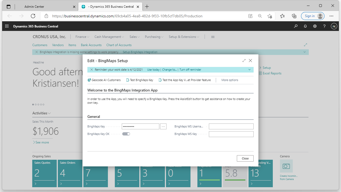Image resolution: width=341 pixels, height=192 pixels.
Task: Go to Chart of Accounts
Action: coord(119,45)
